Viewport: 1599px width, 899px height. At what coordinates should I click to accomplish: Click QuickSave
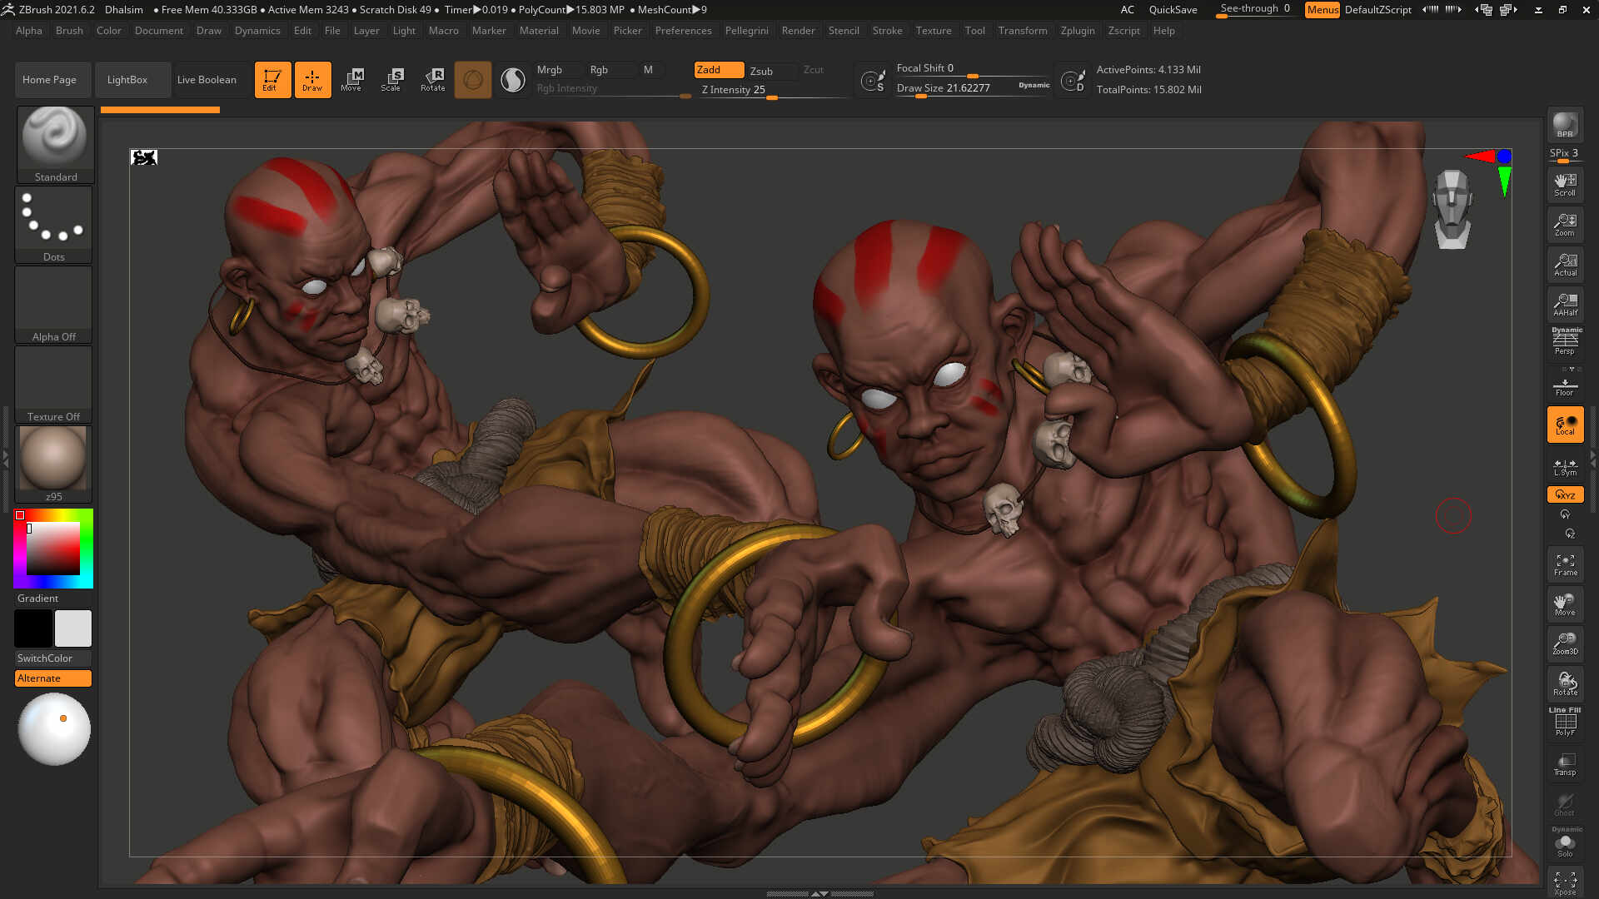pyautogui.click(x=1173, y=10)
